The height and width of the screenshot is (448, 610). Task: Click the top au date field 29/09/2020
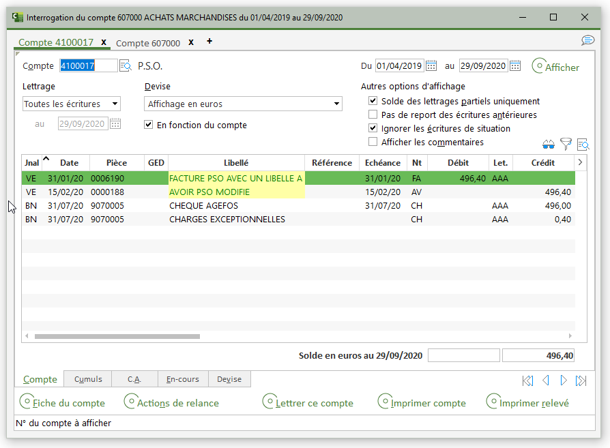tap(484, 65)
